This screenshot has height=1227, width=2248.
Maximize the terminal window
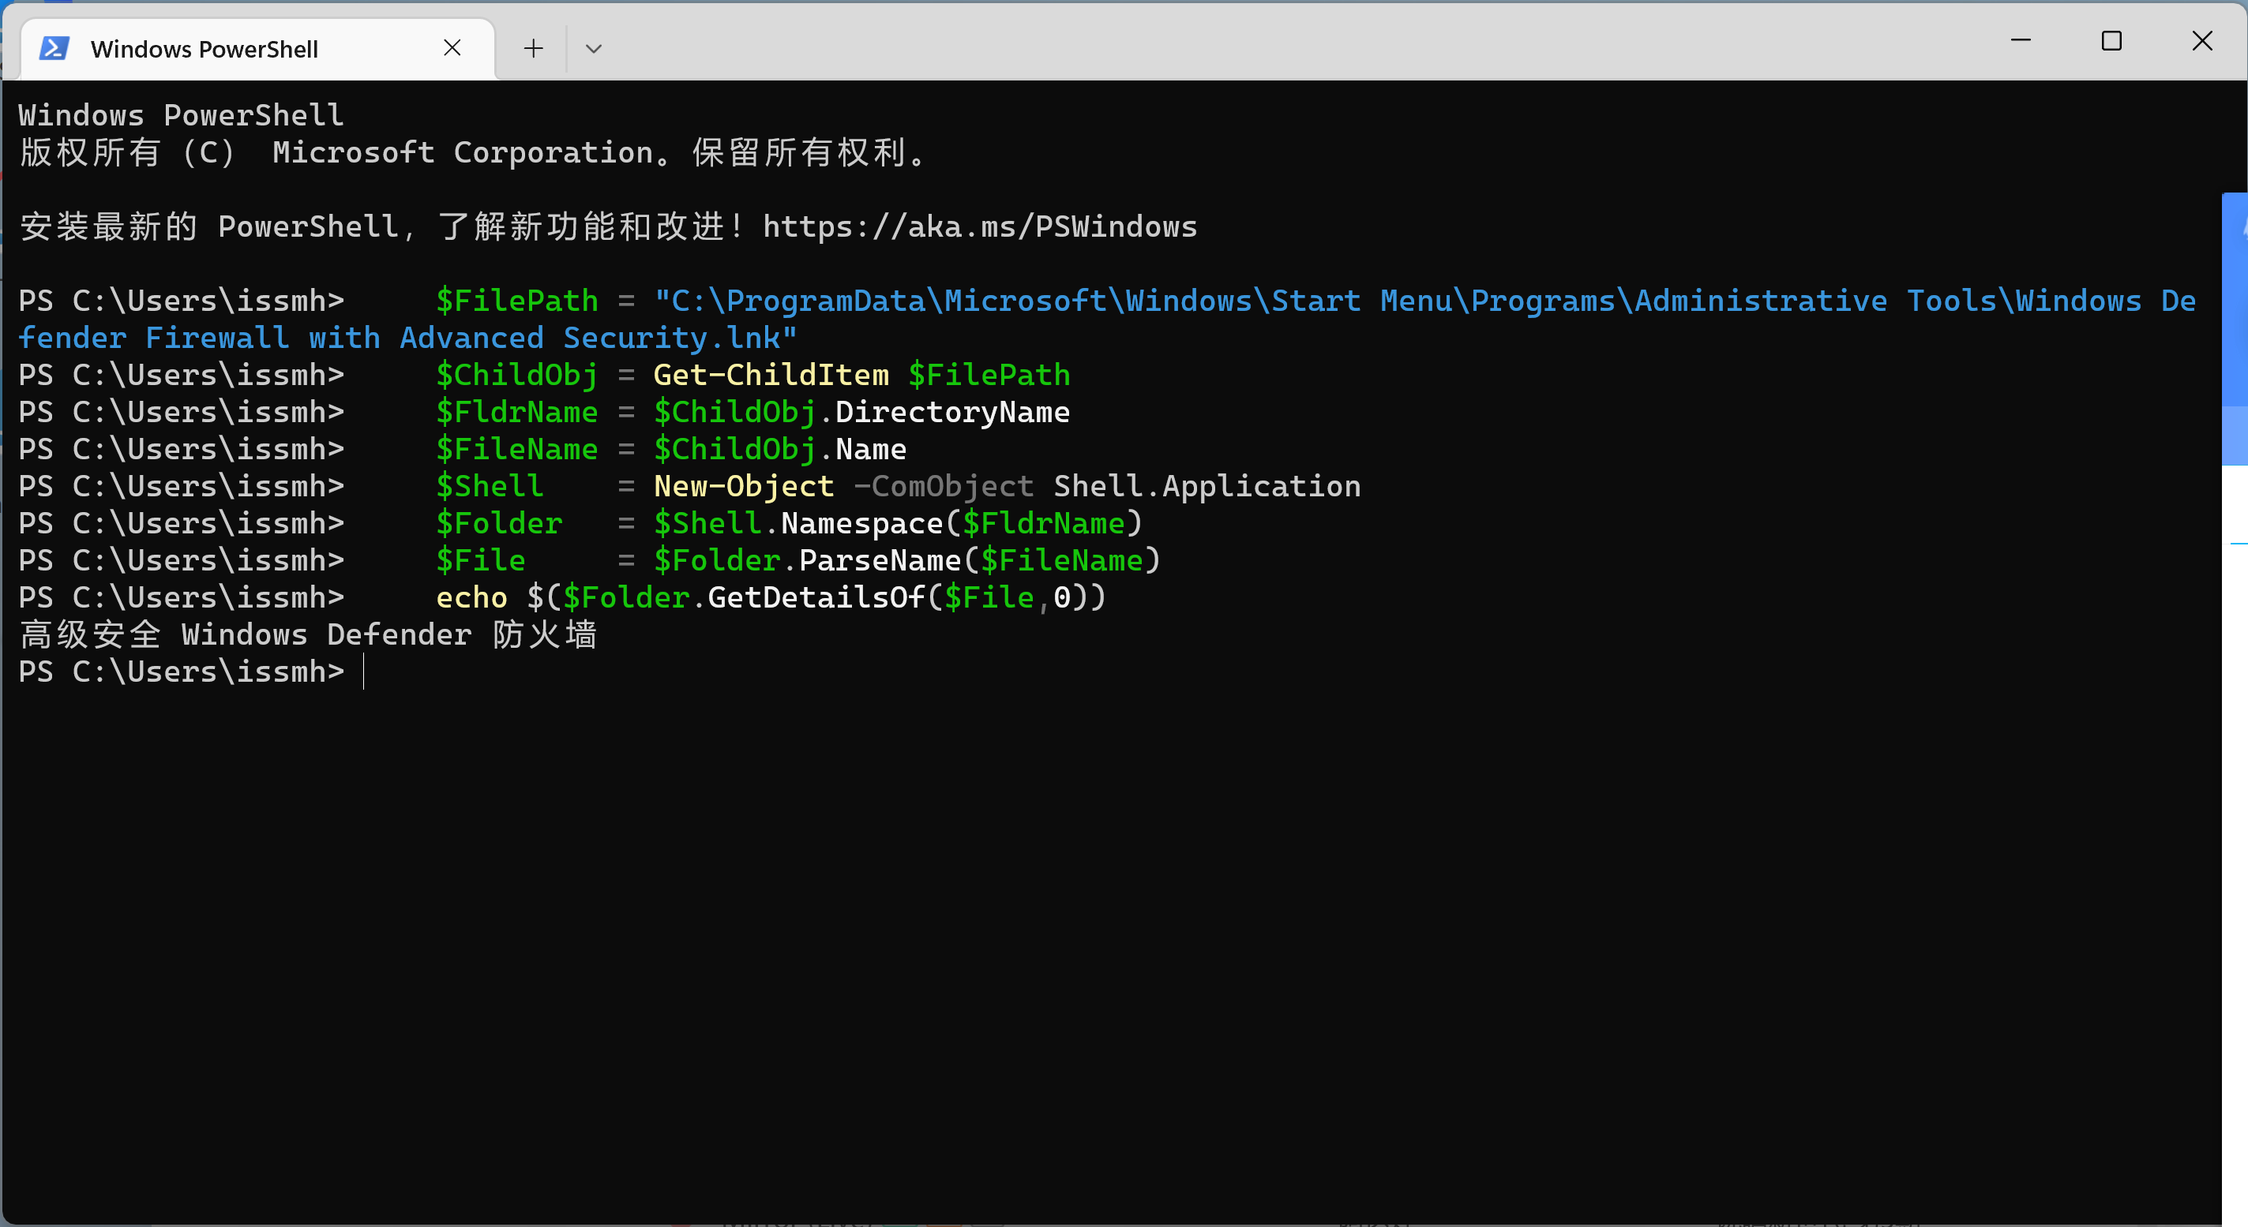point(2113,40)
